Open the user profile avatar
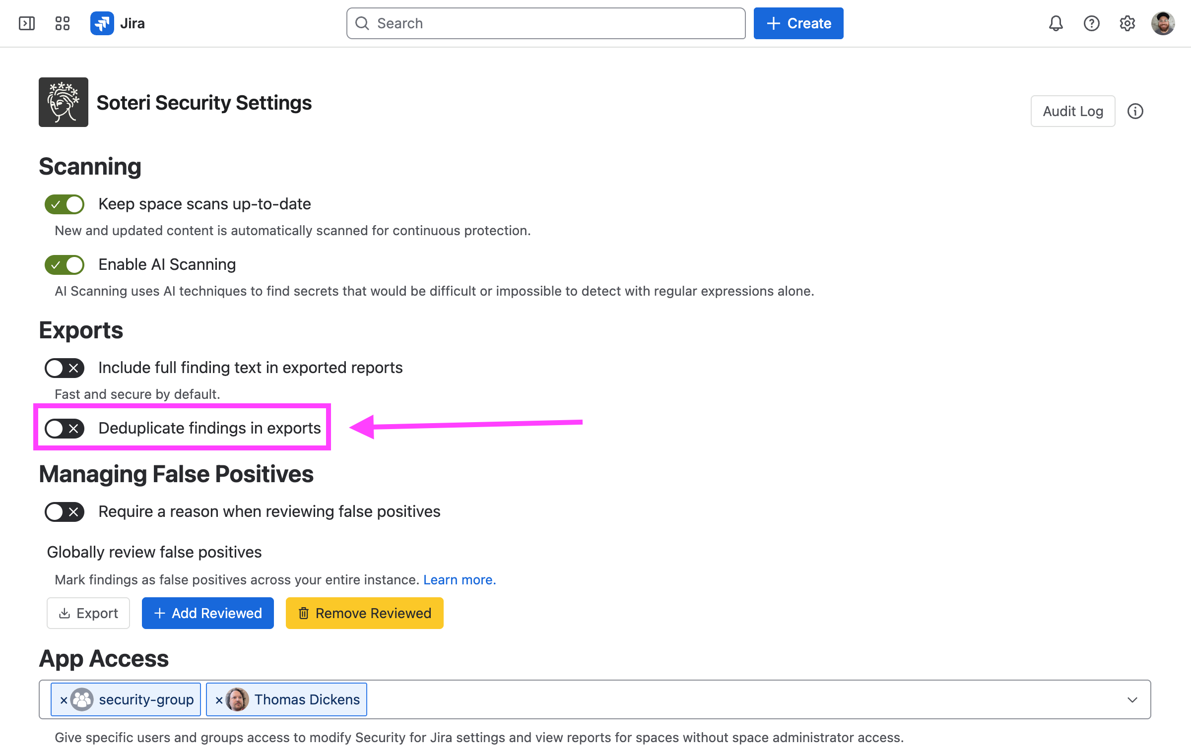 [x=1163, y=23]
